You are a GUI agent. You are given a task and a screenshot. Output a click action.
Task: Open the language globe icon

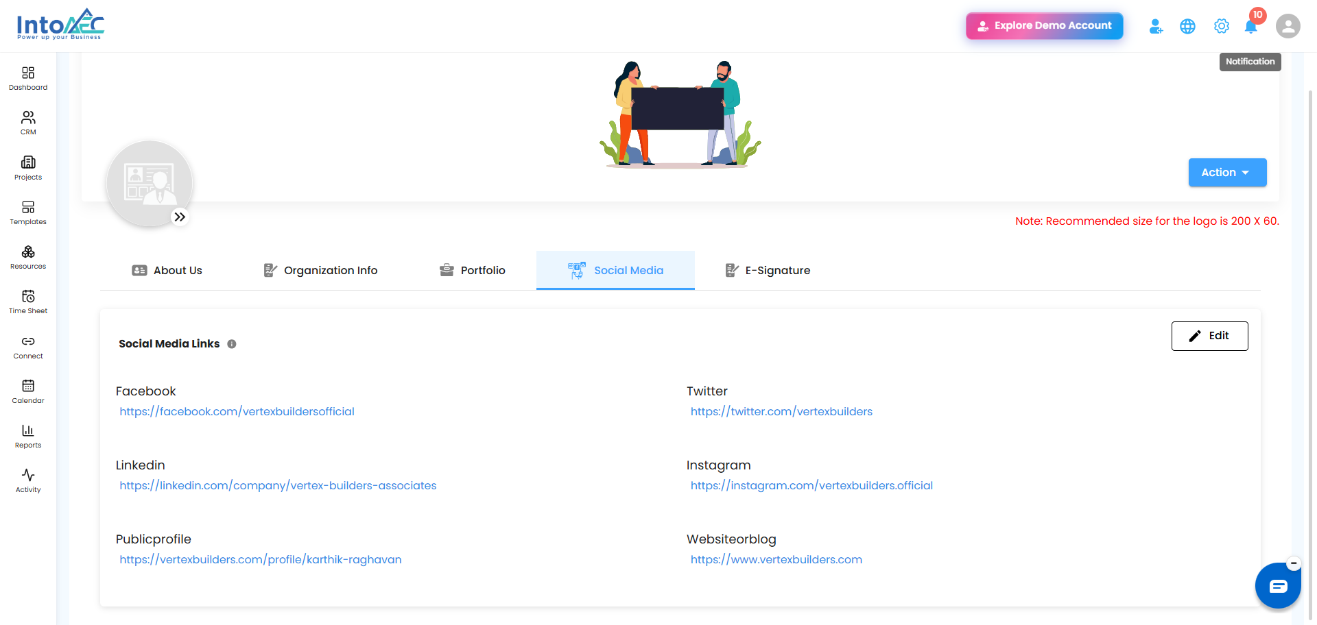pos(1187,26)
